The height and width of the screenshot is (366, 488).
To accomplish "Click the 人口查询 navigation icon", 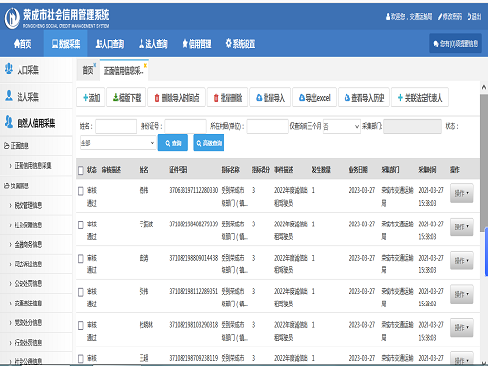I will coord(99,43).
